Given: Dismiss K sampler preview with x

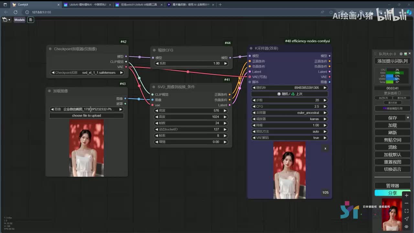Looking at the screenshot, I should click(325, 148).
